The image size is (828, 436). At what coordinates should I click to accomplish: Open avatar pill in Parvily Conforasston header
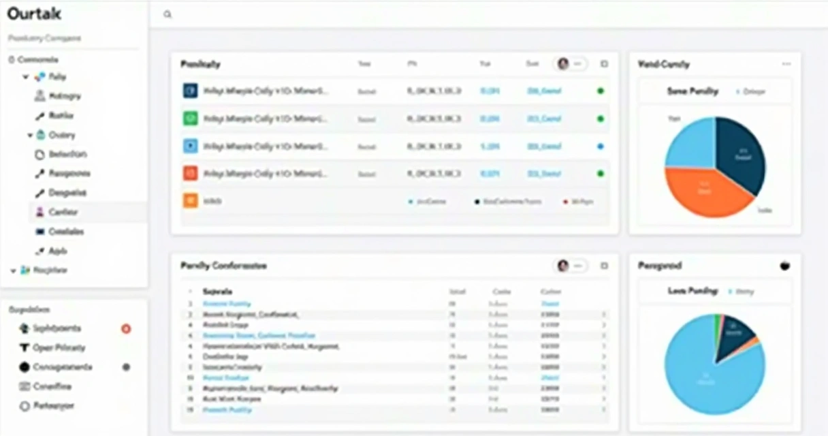[571, 266]
